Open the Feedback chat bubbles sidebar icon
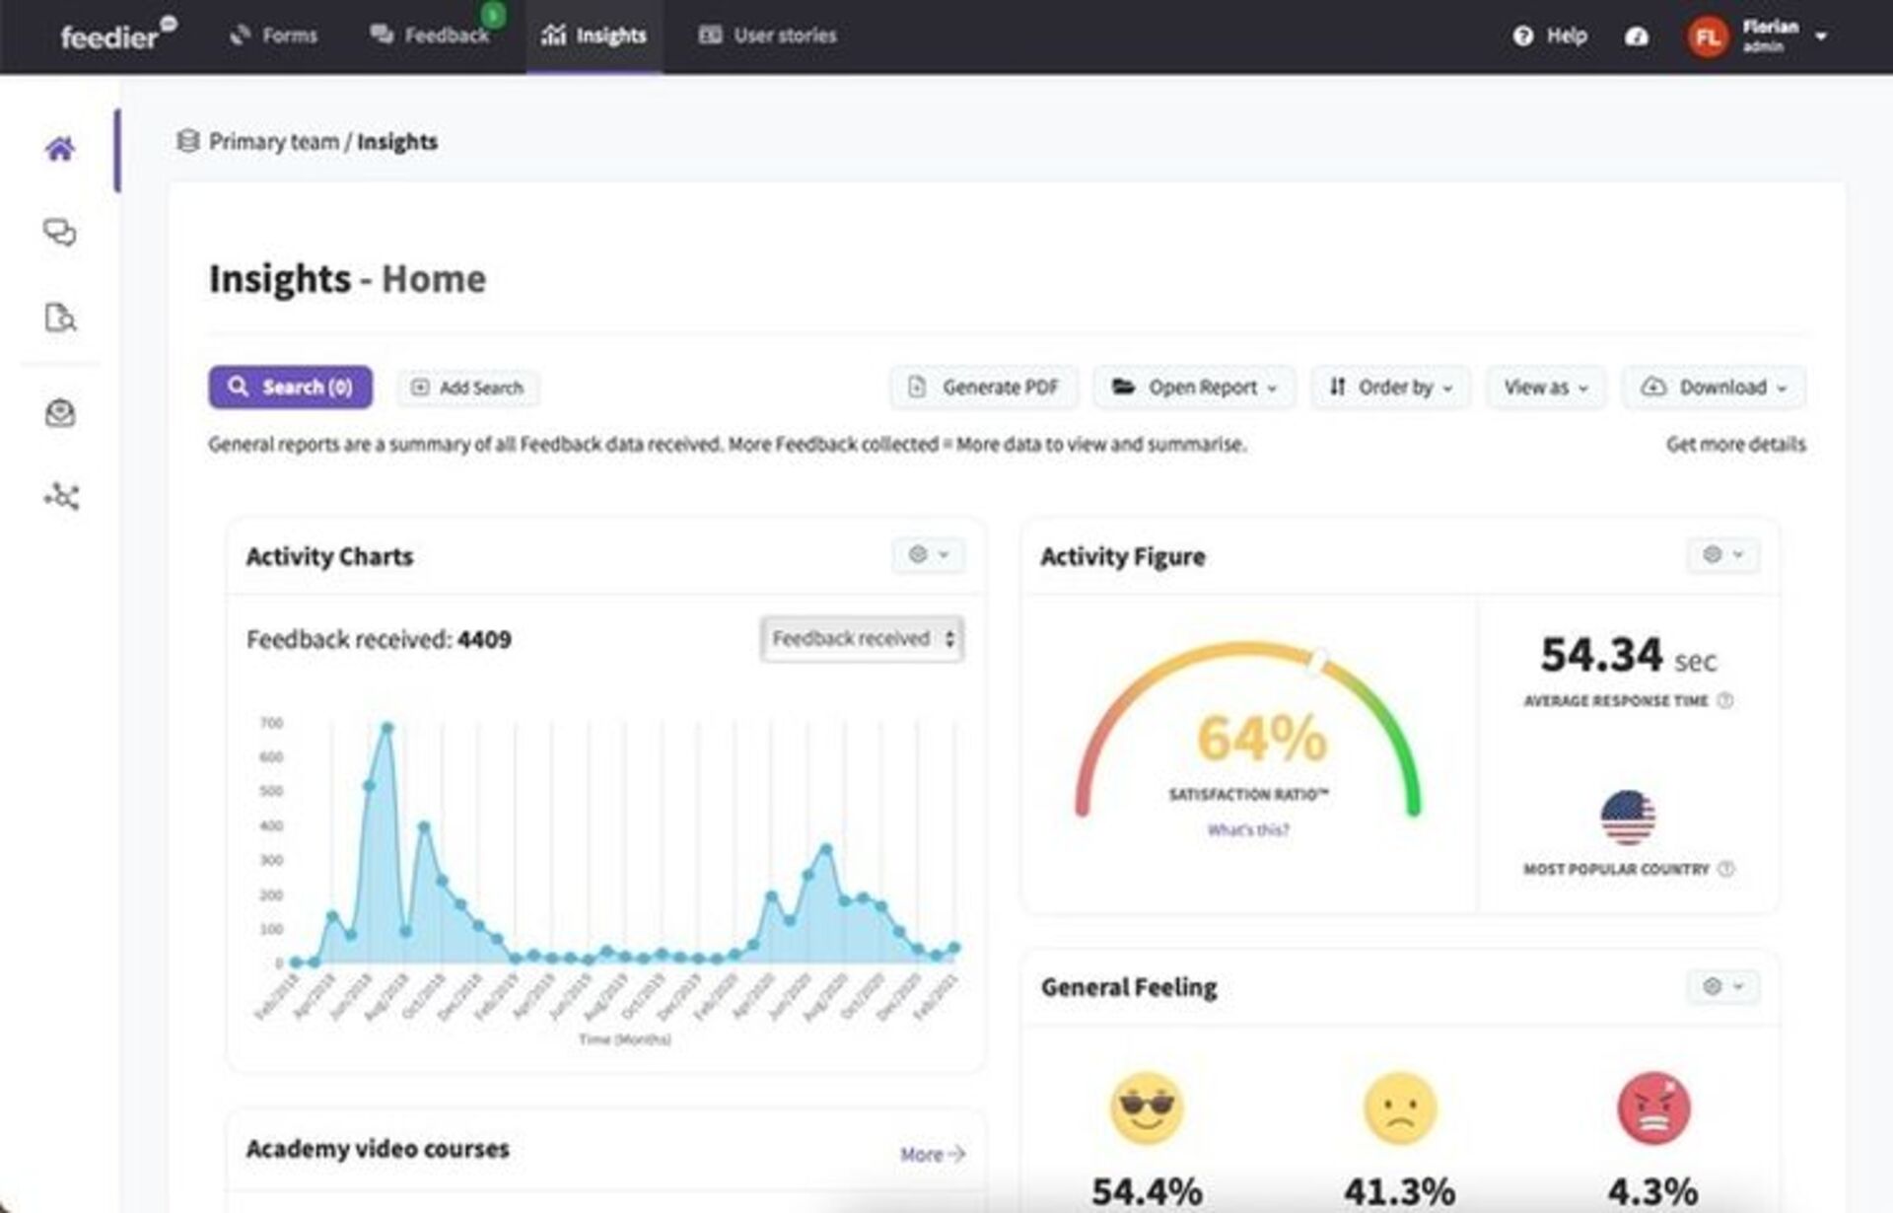 (x=61, y=234)
